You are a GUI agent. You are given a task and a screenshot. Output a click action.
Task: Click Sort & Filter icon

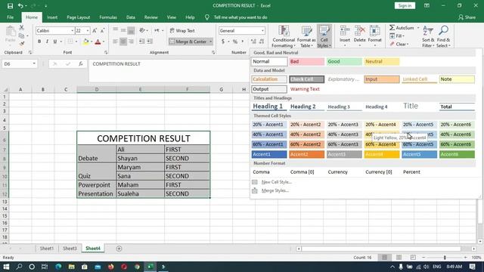tap(428, 31)
